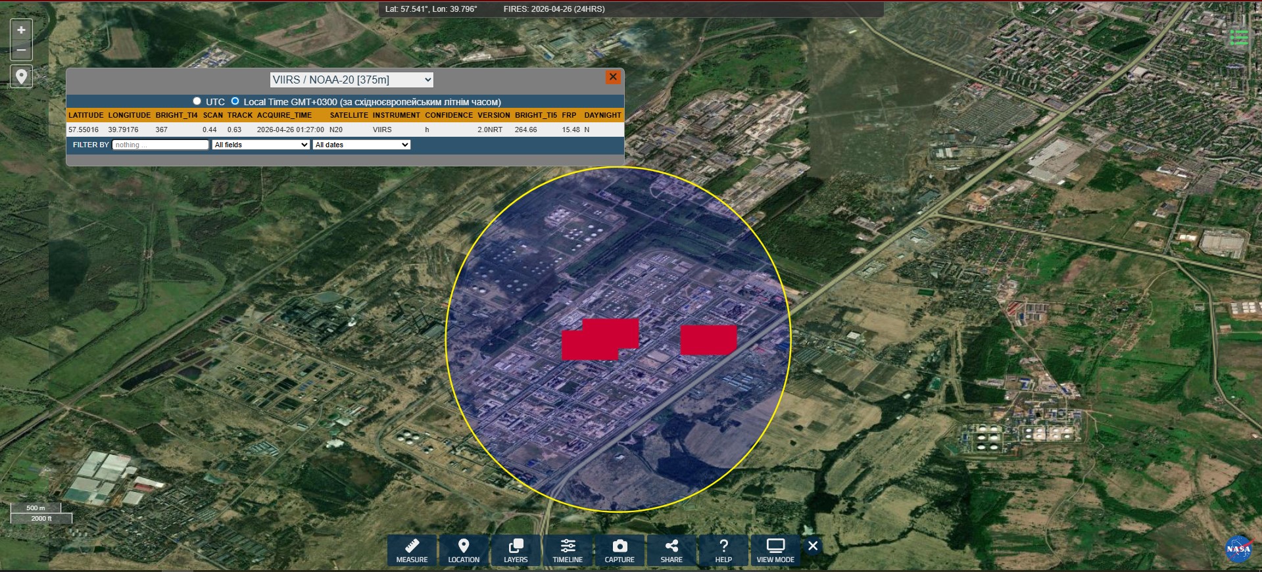Click the Filter By text input
The width and height of the screenshot is (1262, 572).
pos(160,145)
